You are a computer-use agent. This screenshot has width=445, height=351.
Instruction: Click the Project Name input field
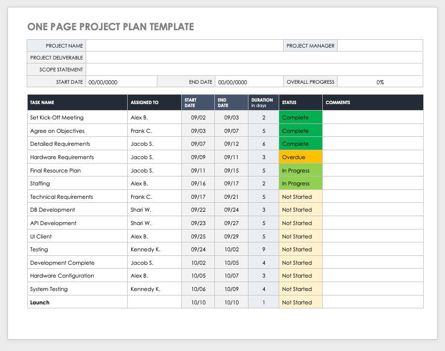coord(184,46)
